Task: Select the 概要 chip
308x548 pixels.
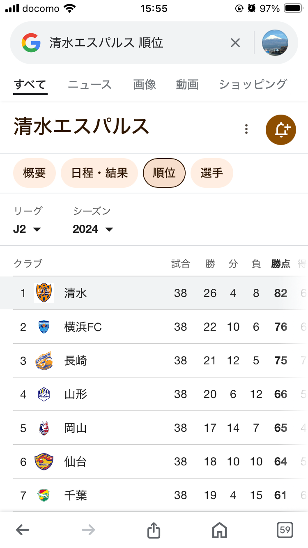Action: 34,173
